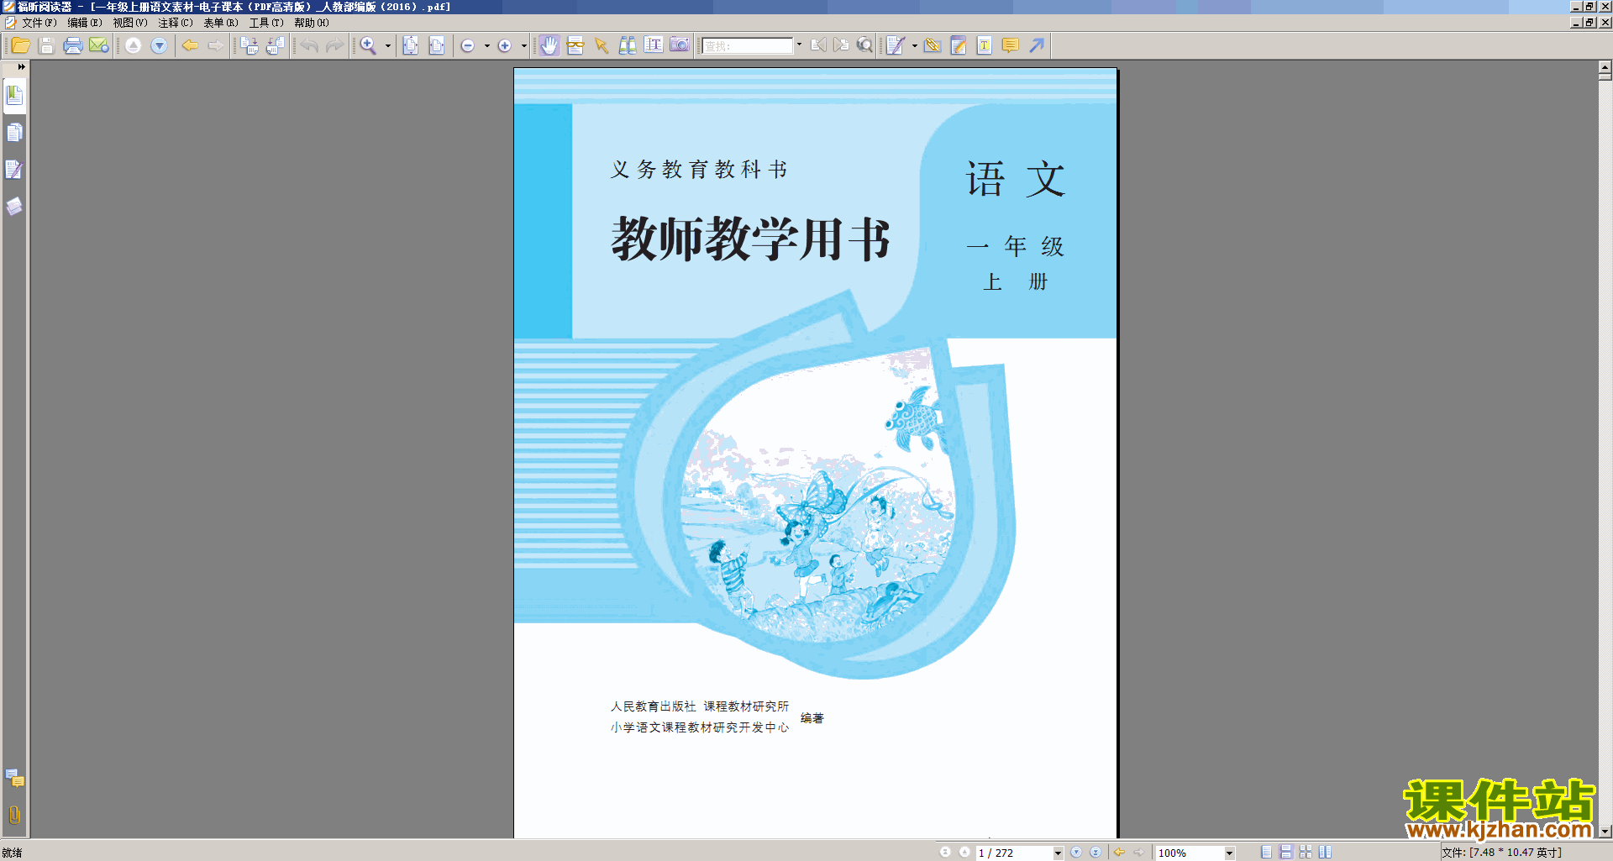Find previous match icon
1613x861 pixels.
(818, 45)
